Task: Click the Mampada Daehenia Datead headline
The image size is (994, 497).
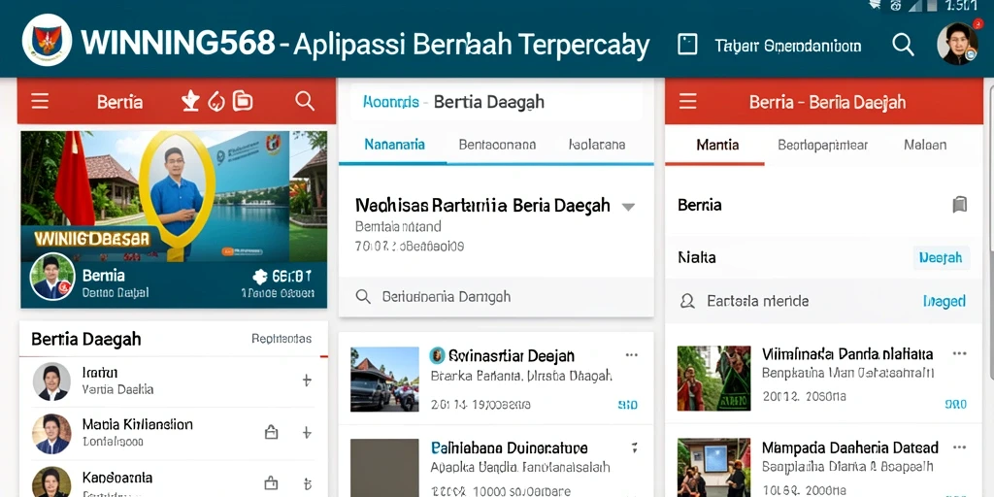Action: coord(850,447)
